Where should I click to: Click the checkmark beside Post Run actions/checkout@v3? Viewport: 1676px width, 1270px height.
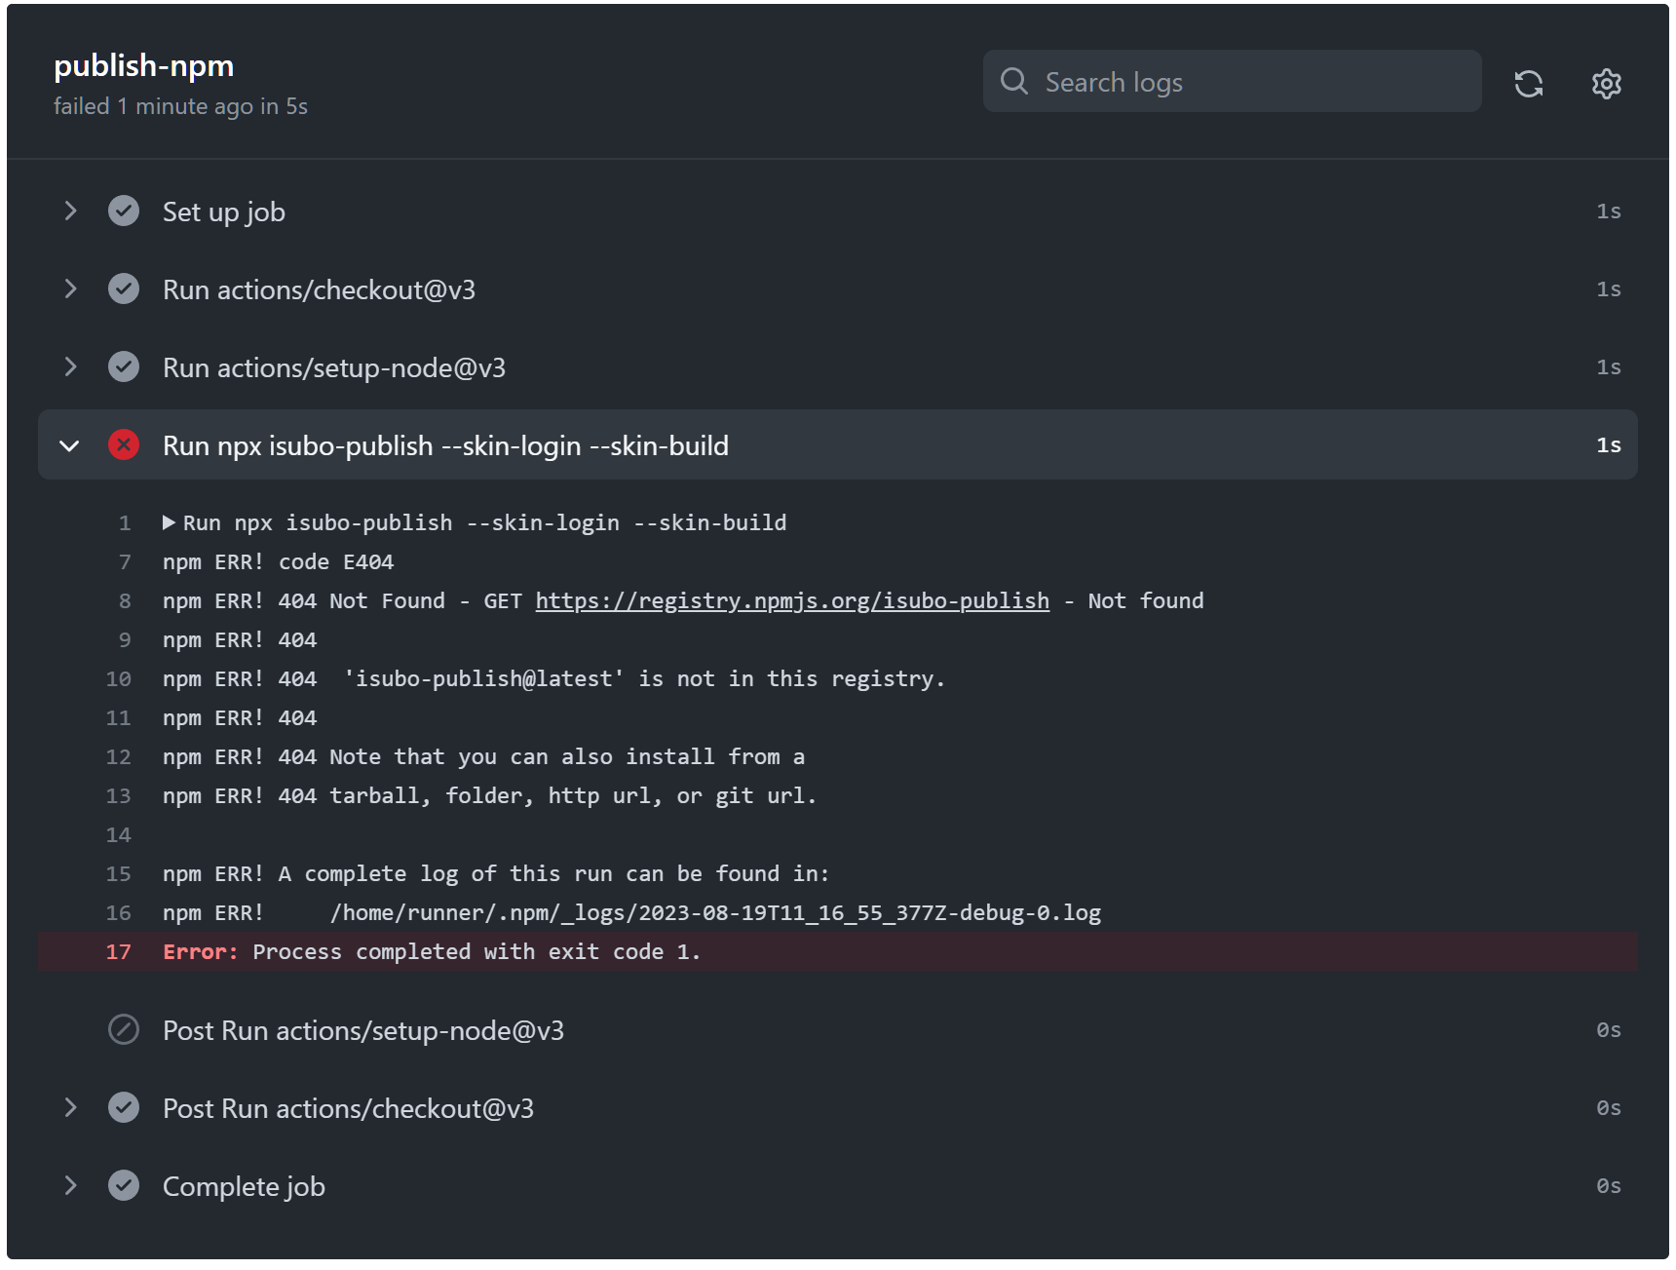tap(124, 1108)
